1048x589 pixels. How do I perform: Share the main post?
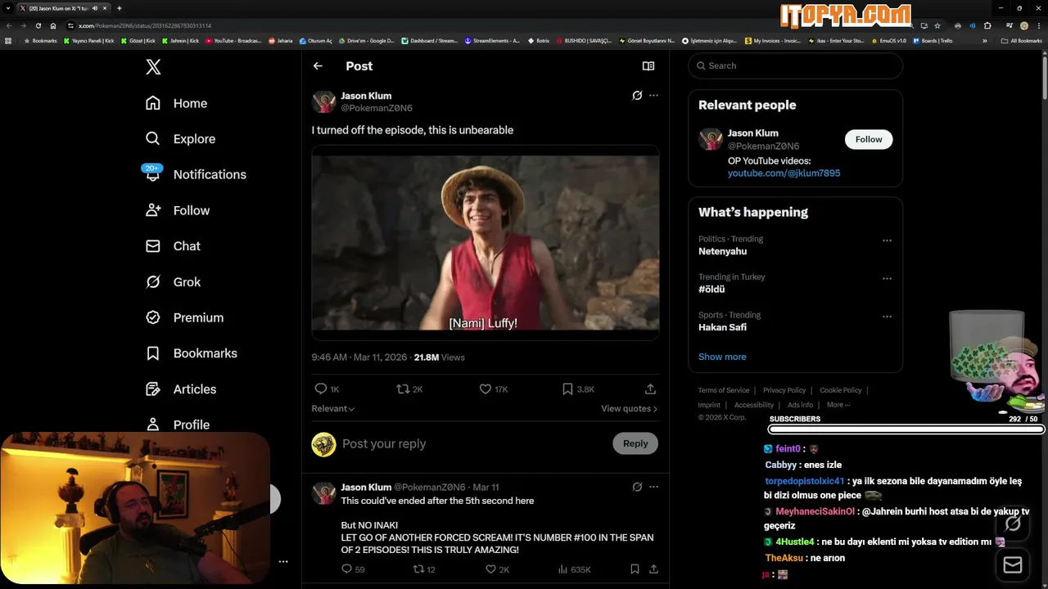[650, 389]
